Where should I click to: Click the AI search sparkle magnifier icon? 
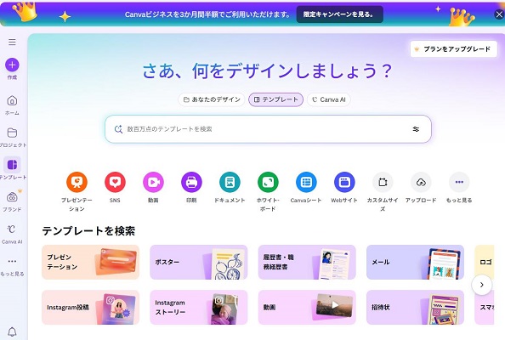click(x=118, y=129)
